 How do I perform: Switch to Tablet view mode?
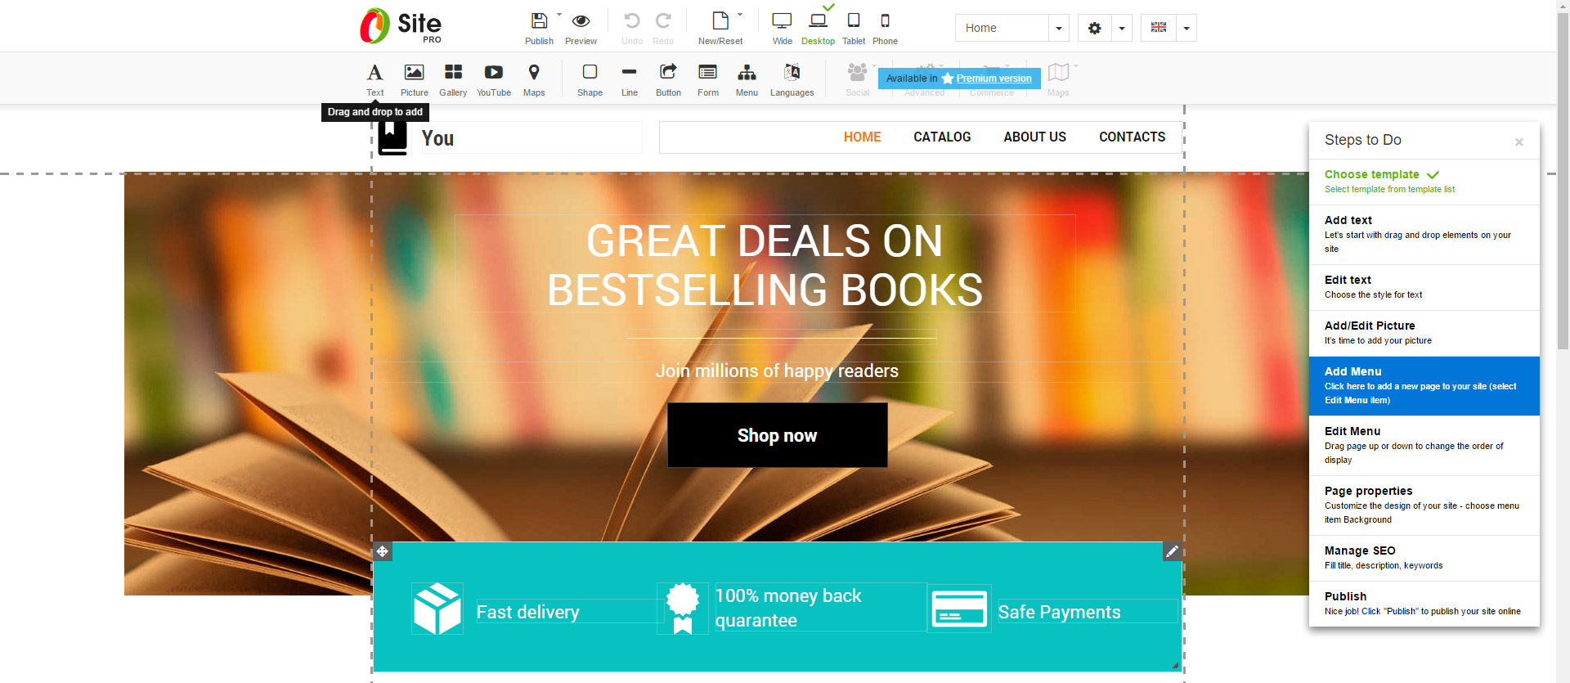pyautogui.click(x=853, y=21)
